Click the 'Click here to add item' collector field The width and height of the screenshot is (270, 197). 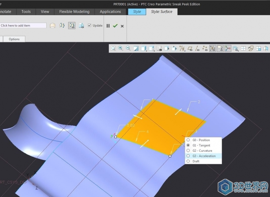pyautogui.click(x=23, y=25)
